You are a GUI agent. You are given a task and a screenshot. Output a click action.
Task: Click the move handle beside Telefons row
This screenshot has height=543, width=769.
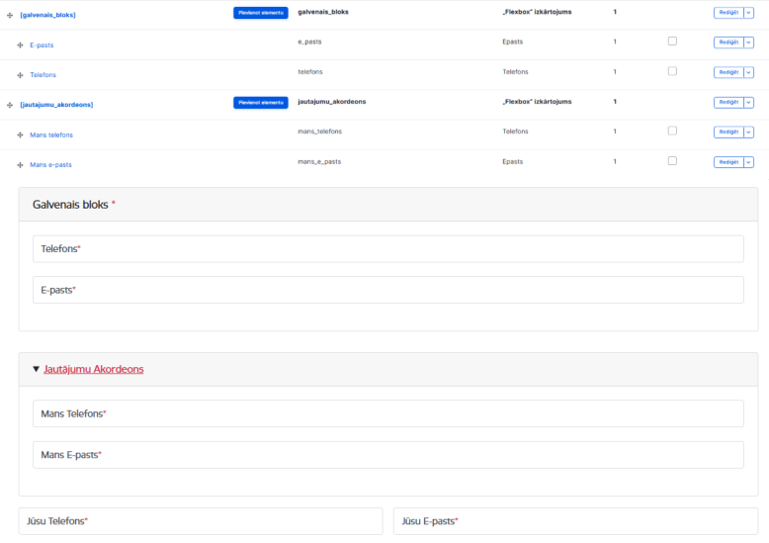[20, 75]
